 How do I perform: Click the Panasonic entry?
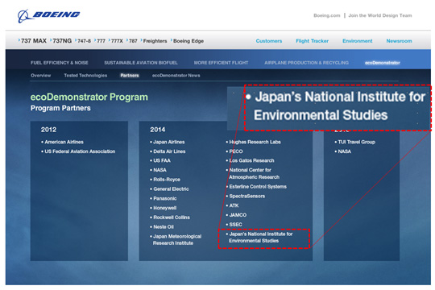point(165,198)
